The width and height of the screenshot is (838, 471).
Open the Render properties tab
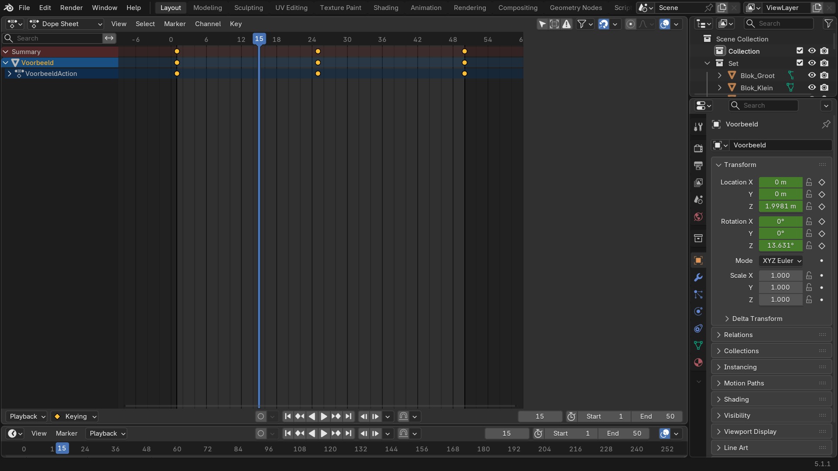[698, 148]
